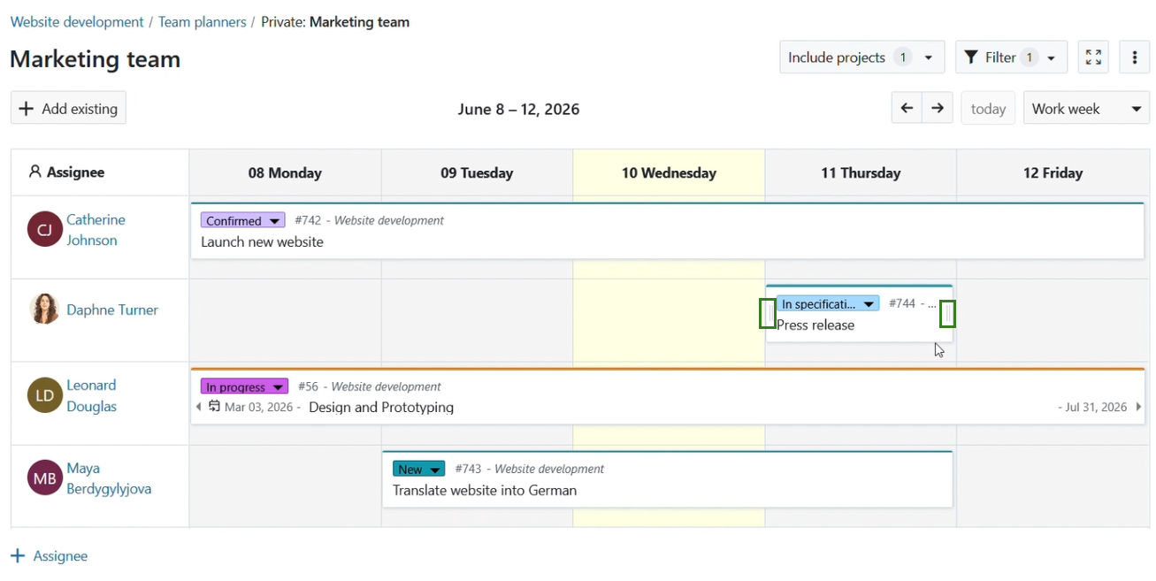The width and height of the screenshot is (1156, 581).
Task: Click the June 8 – 12, 2026 date title
Action: click(x=518, y=109)
